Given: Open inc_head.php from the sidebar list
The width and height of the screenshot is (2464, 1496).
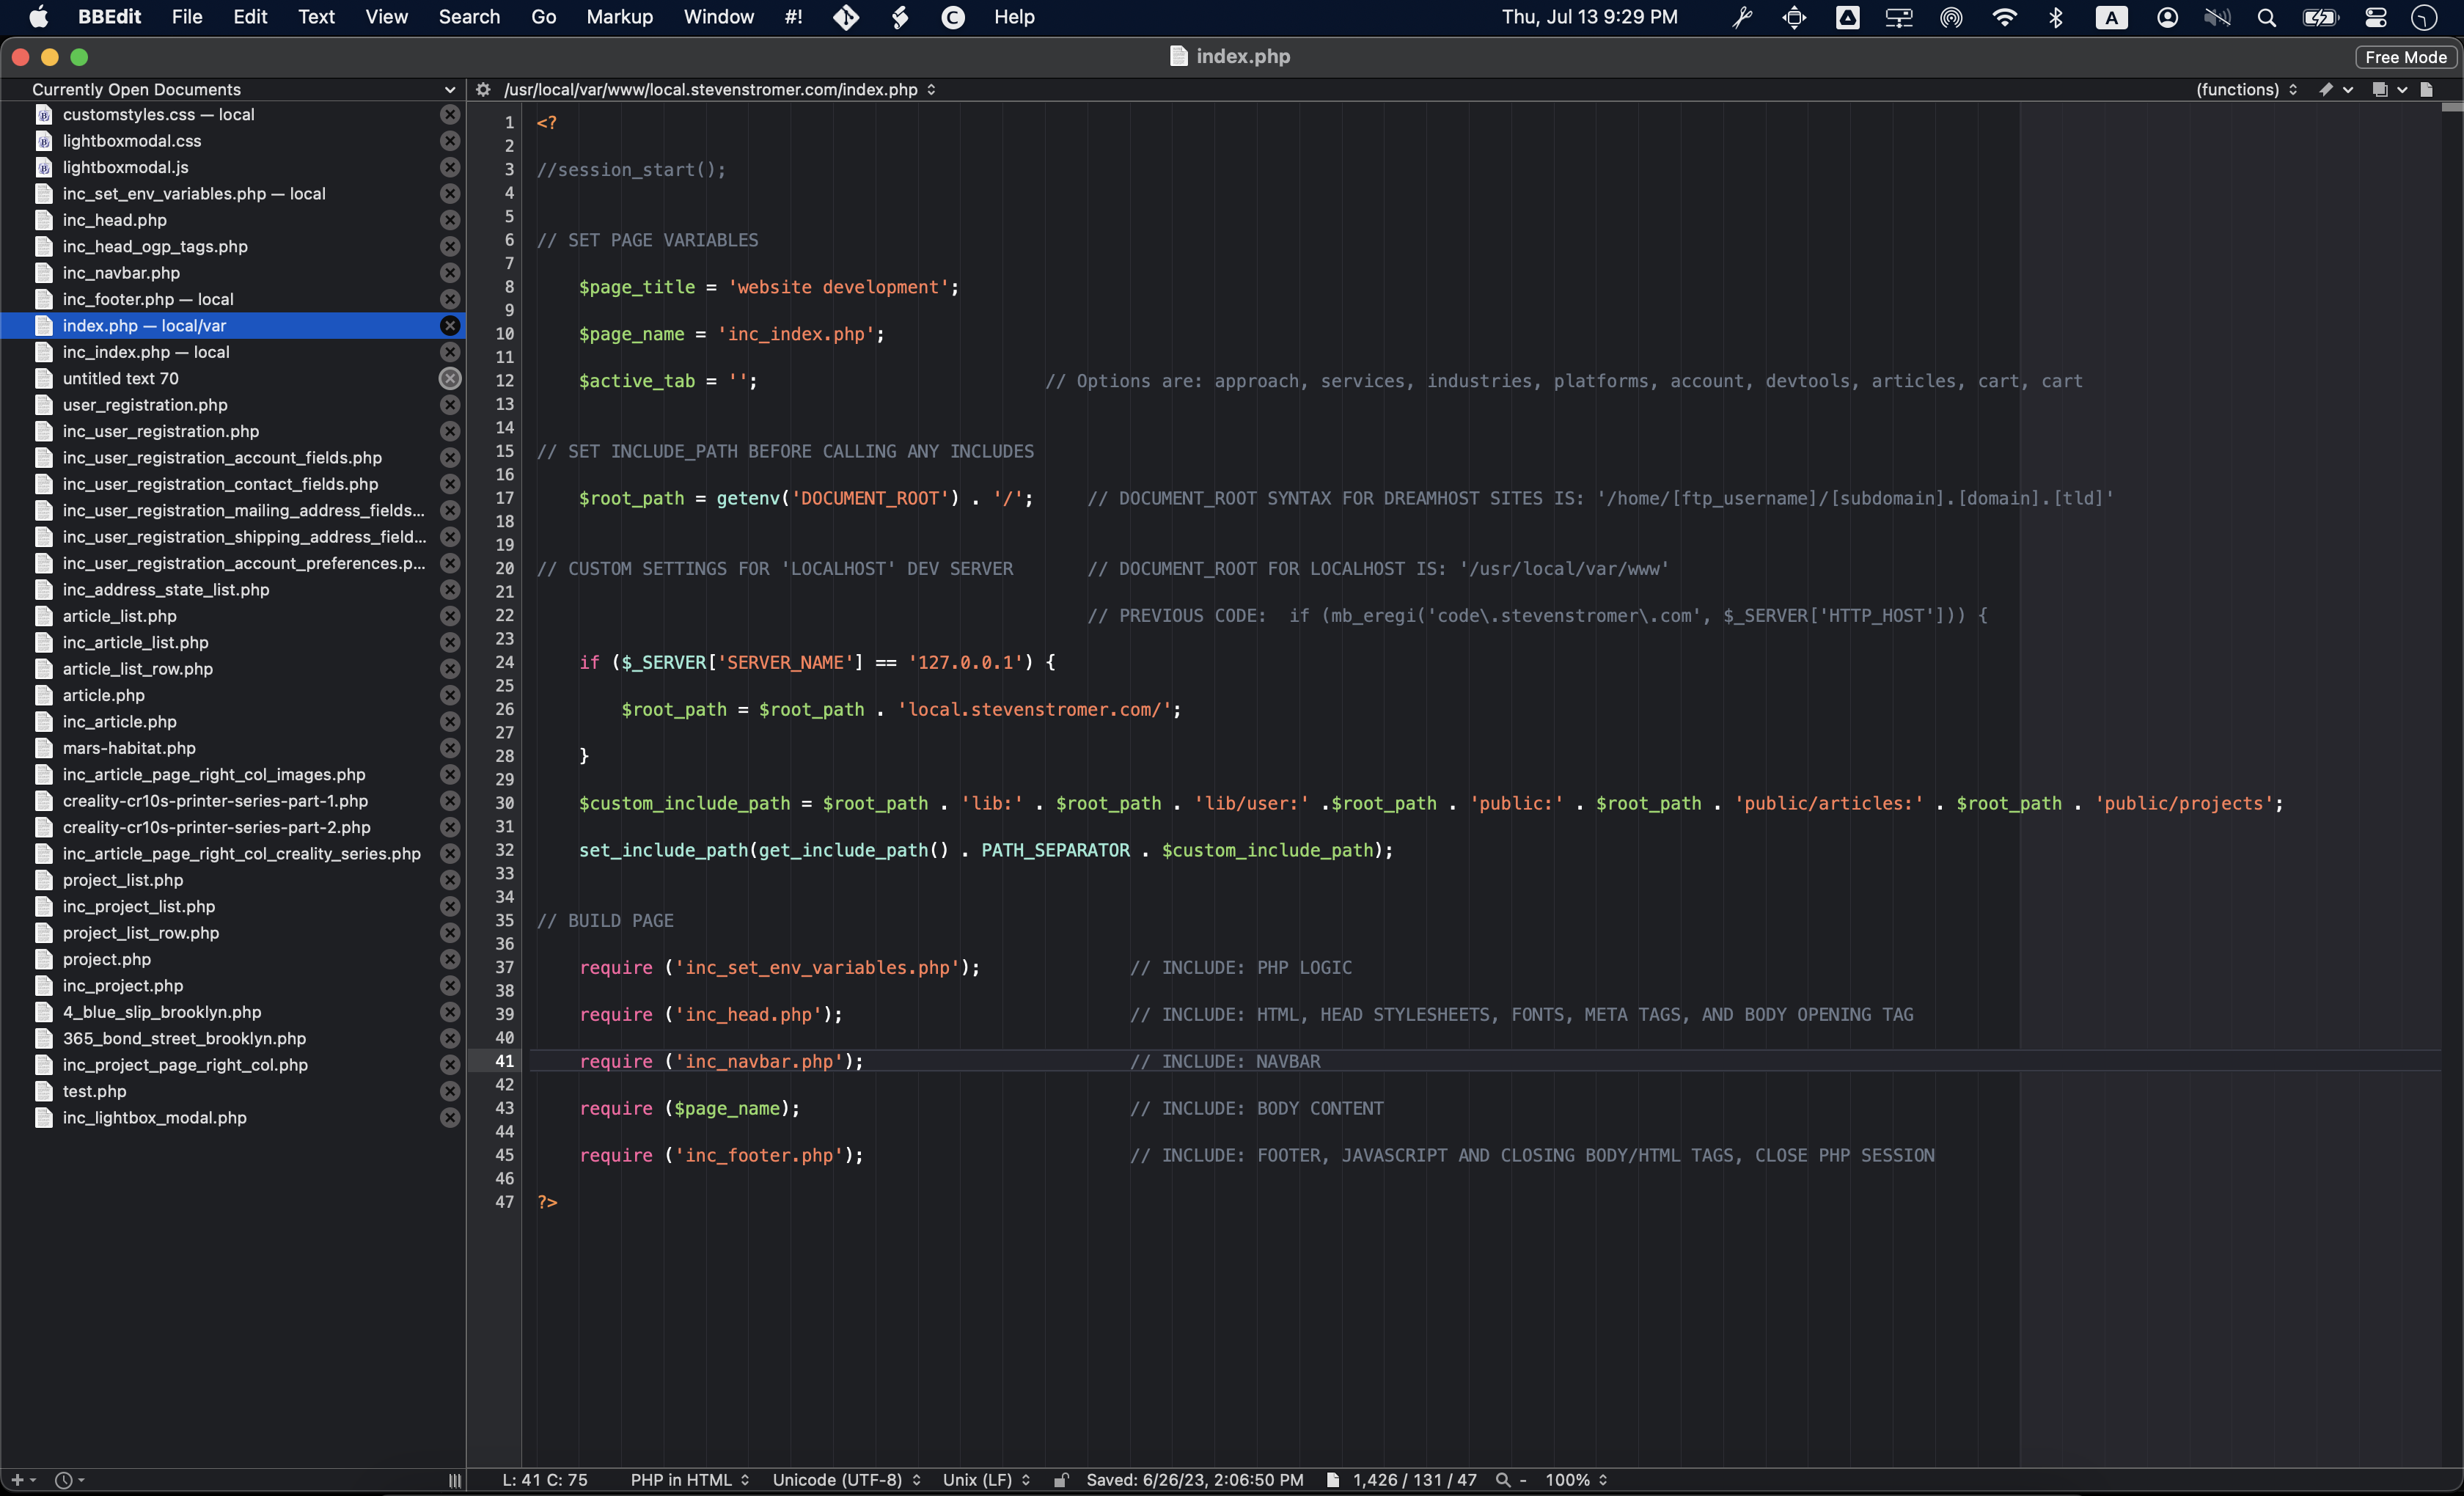Looking at the screenshot, I should [x=115, y=220].
